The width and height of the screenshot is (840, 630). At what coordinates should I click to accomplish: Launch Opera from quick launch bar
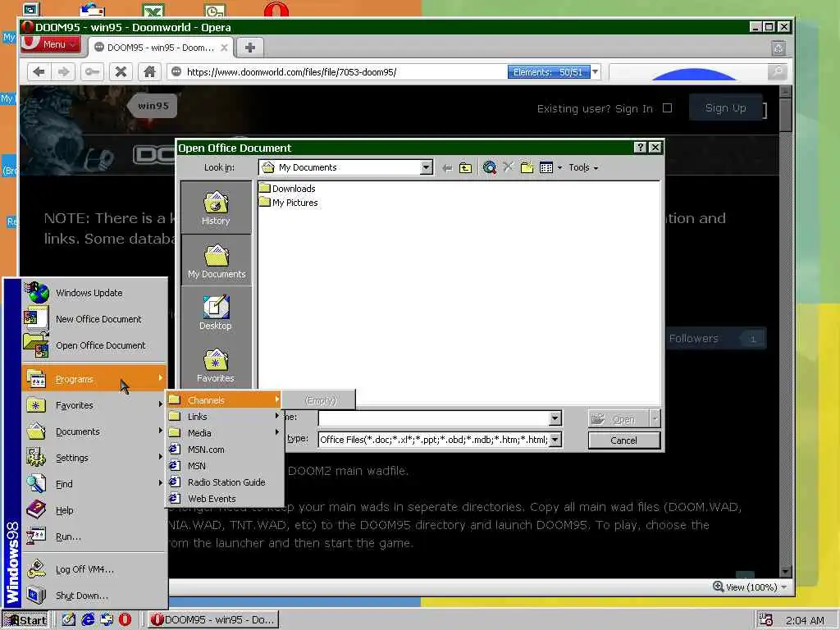point(125,619)
